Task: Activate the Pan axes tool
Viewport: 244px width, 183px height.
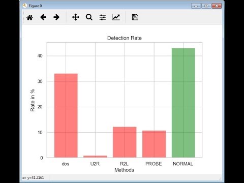Action: point(76,17)
